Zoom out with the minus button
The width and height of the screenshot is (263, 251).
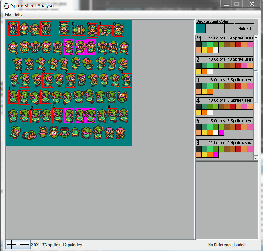[24, 245]
